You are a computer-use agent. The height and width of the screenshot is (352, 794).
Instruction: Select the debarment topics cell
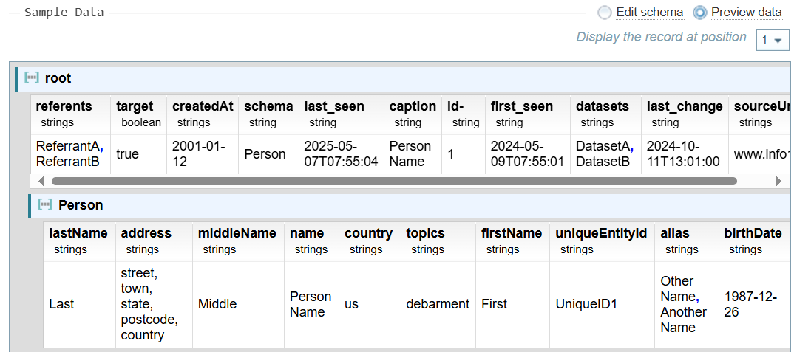438,304
